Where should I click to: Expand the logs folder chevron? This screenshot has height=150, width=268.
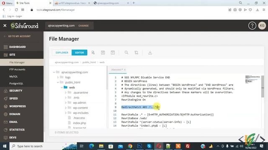pos(58,77)
